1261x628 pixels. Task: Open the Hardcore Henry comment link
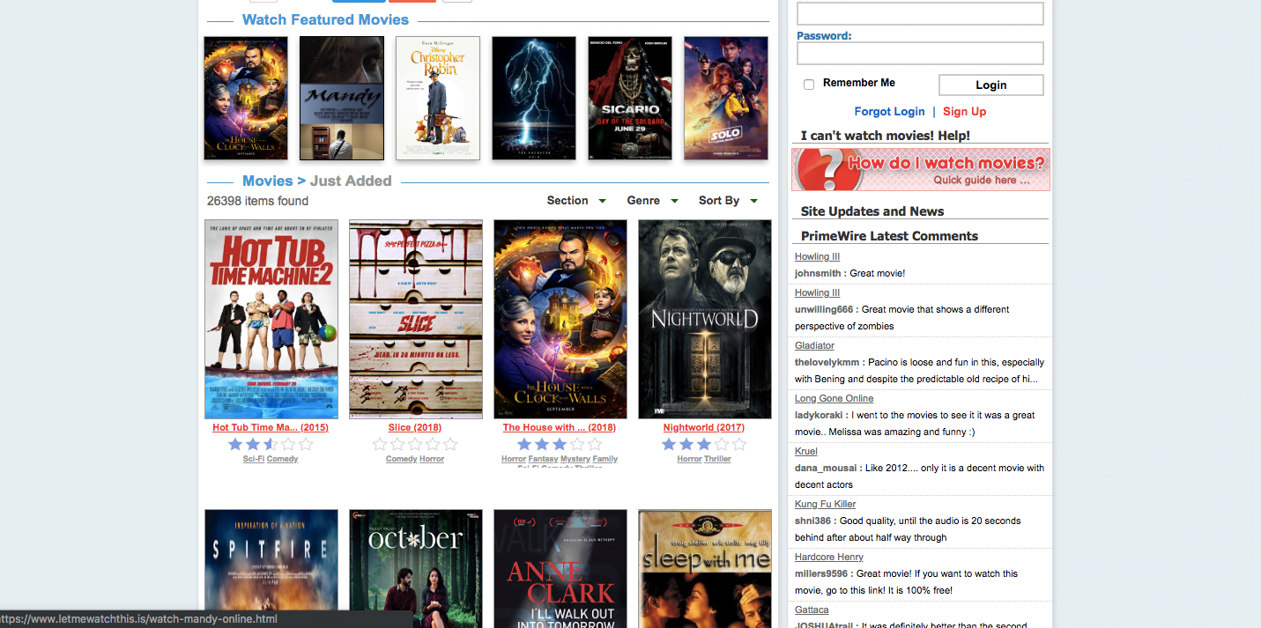[x=828, y=557]
